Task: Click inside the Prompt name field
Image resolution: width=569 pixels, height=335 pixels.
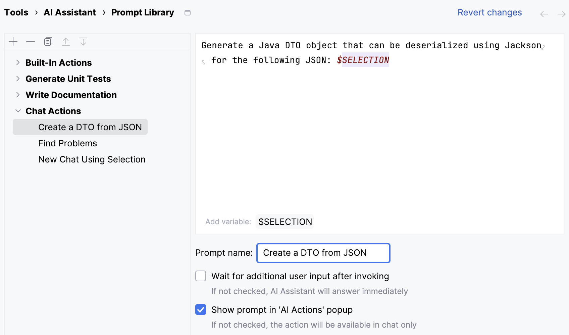Action: (323, 253)
